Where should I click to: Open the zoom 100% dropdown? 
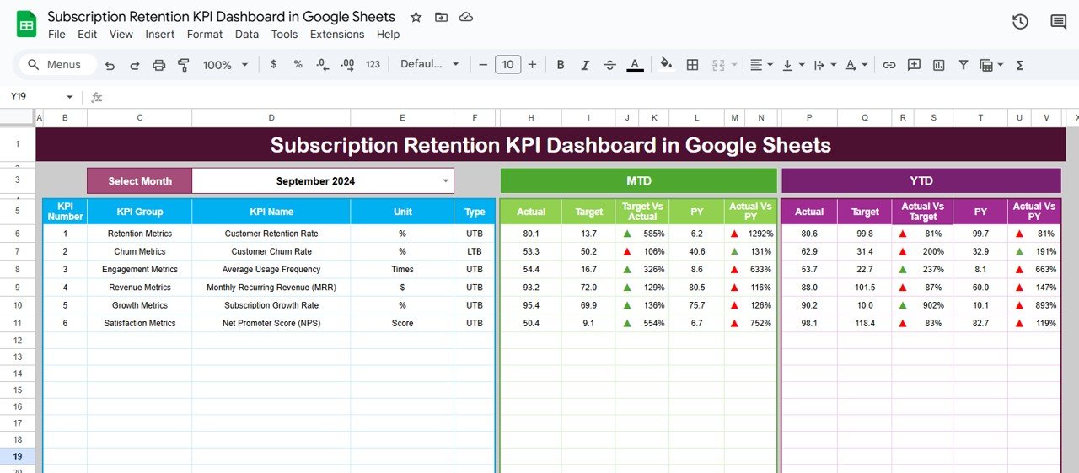pos(226,65)
